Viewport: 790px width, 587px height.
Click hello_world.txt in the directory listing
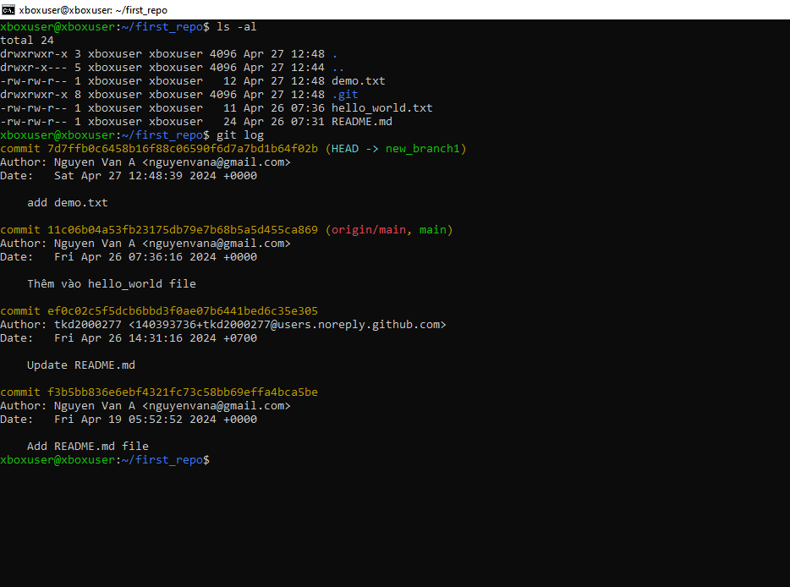[381, 108]
